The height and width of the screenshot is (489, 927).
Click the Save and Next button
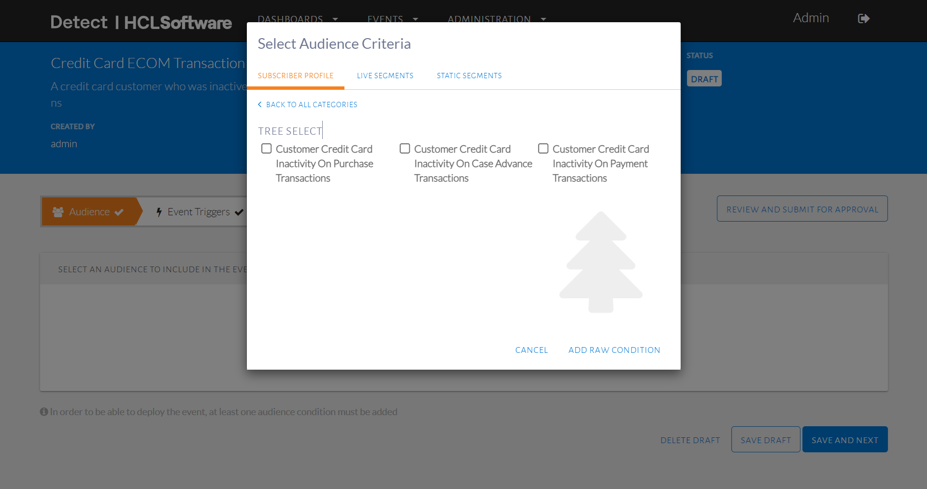pos(845,440)
